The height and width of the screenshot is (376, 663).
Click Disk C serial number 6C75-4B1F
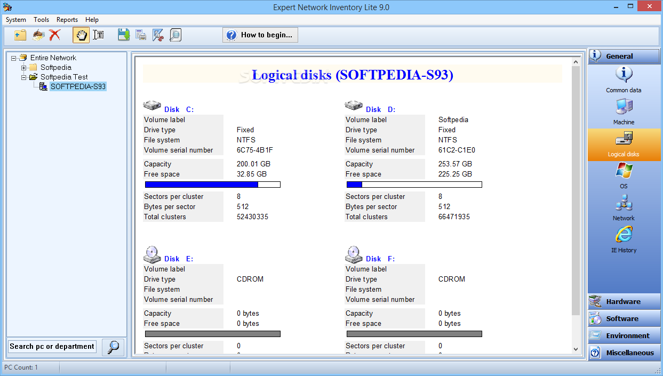click(255, 150)
